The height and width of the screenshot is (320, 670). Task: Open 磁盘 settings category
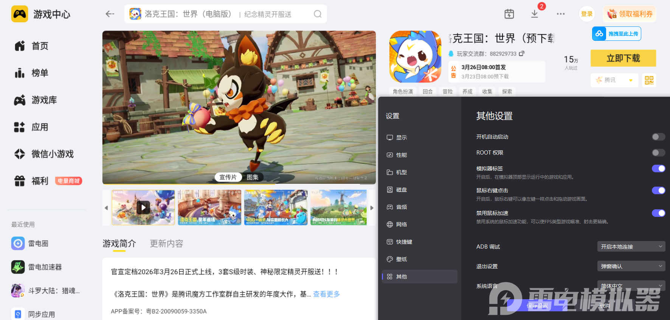(x=420, y=190)
